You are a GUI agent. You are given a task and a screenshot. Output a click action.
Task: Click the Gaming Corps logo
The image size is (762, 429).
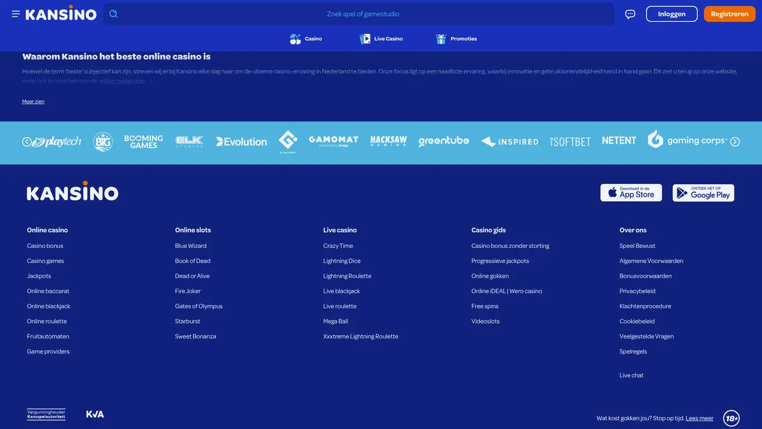tap(687, 140)
